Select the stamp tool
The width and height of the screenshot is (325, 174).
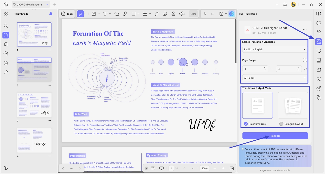coord(173,14)
